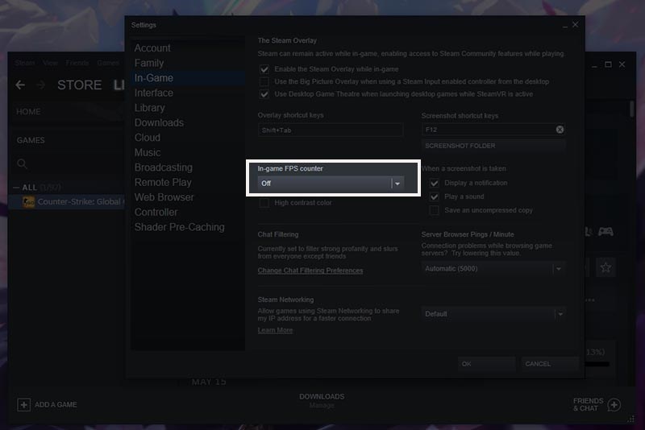
Task: Toggle Enable the Steam Overlay while in-game
Action: pyautogui.click(x=264, y=69)
